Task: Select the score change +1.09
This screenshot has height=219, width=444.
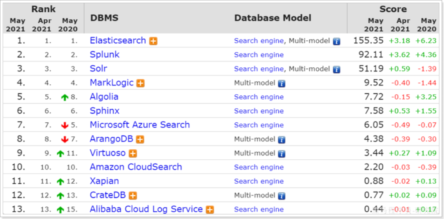Action: pyautogui.click(x=426, y=153)
